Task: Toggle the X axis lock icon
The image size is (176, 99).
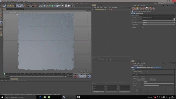Action: point(17,6)
